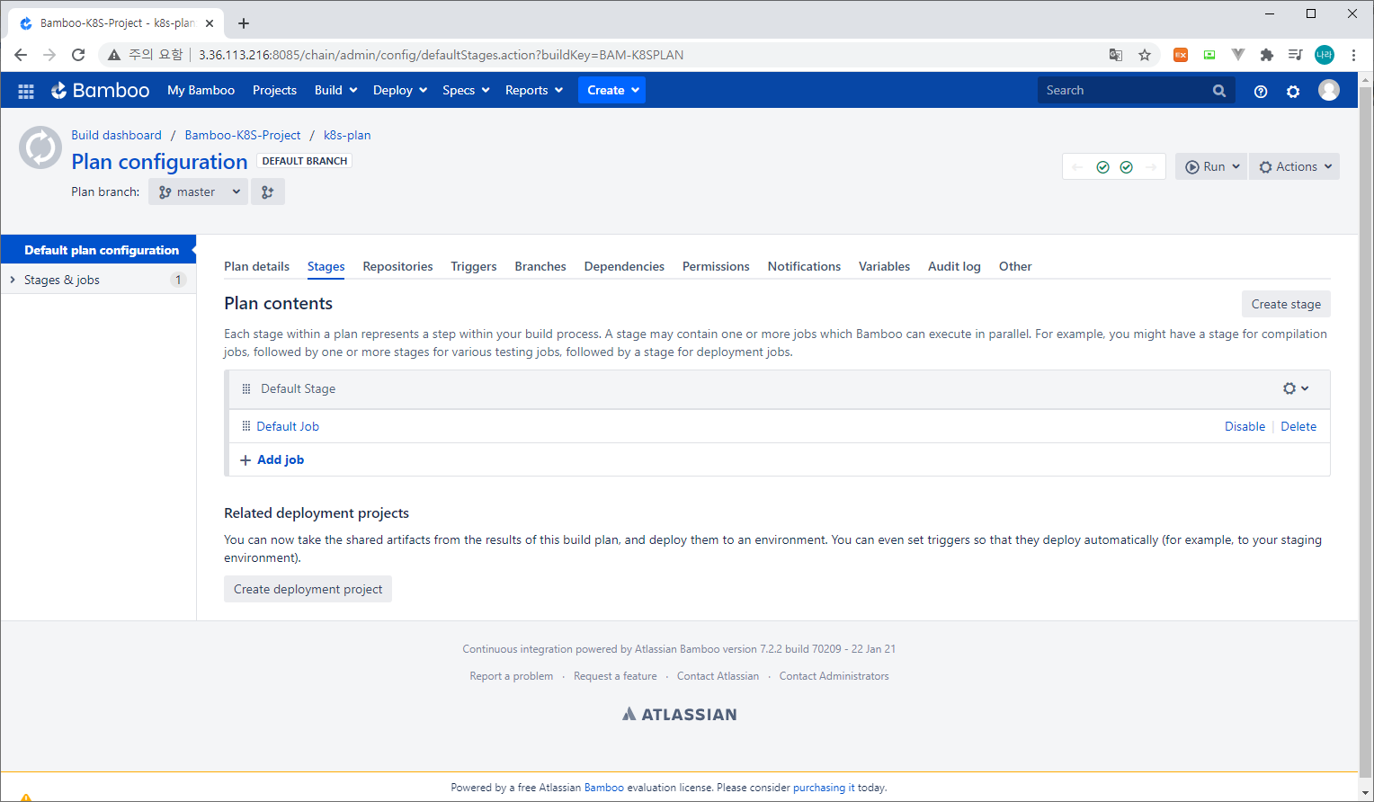Screen dimensions: 1374x802
Task: Switch to the Permissions tab
Action: (x=716, y=266)
